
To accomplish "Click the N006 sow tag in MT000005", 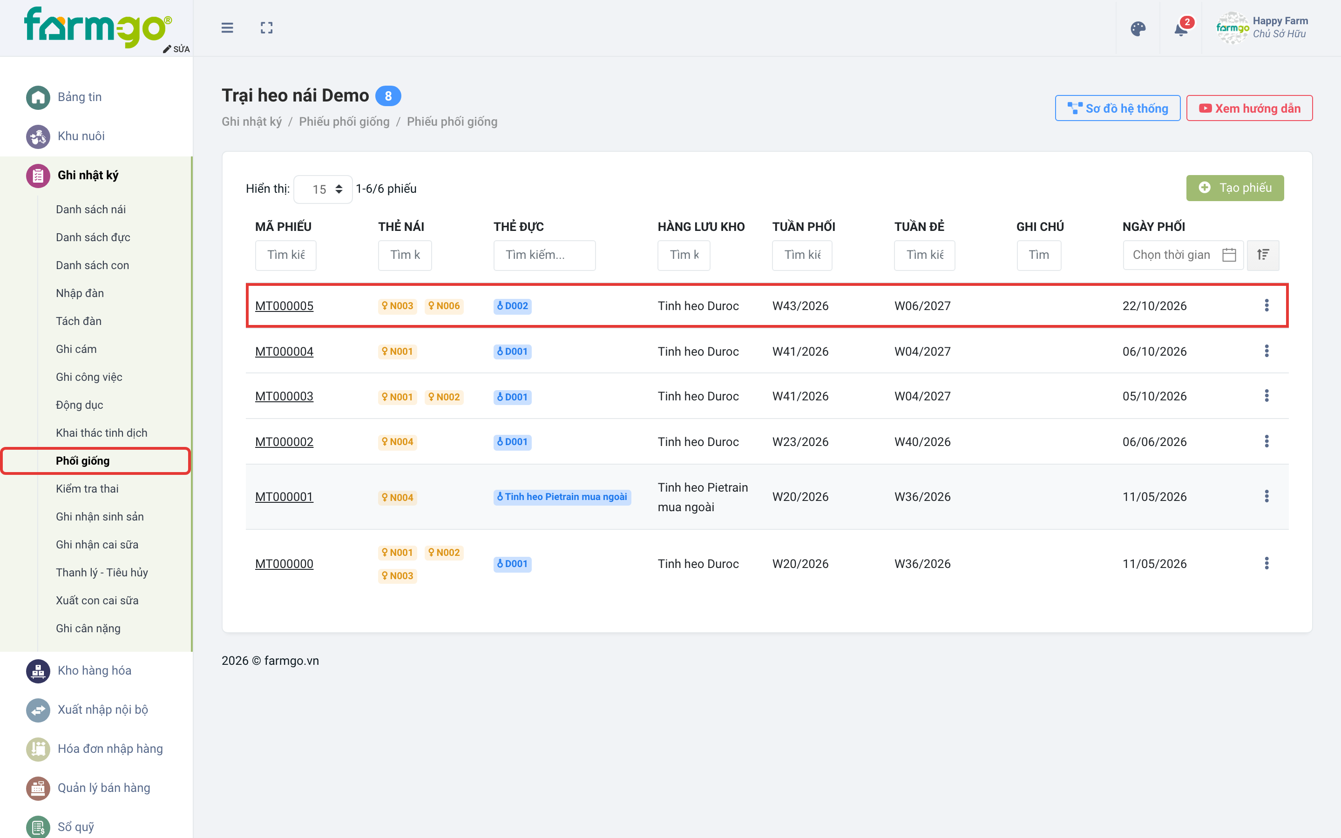I will click(x=444, y=306).
